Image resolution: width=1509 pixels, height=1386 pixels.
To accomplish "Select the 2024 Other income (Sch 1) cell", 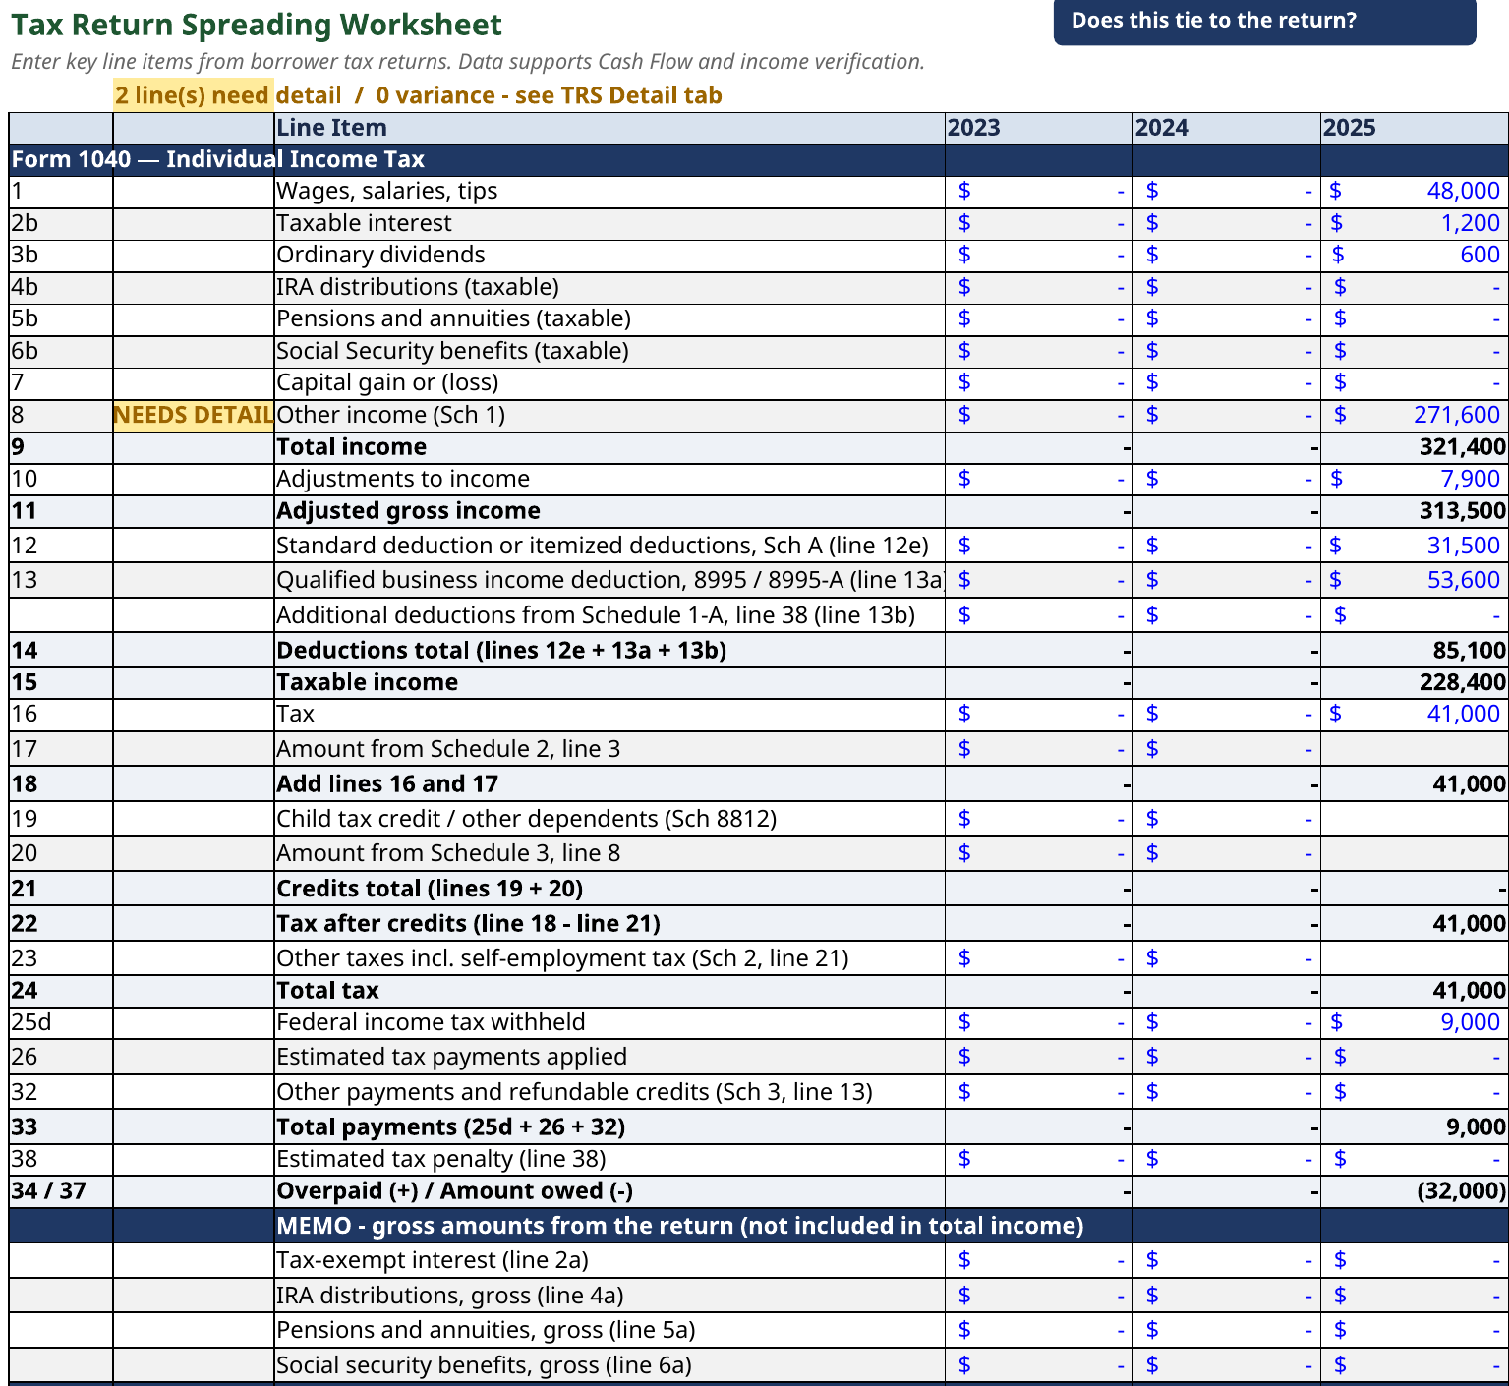I will click(1226, 416).
